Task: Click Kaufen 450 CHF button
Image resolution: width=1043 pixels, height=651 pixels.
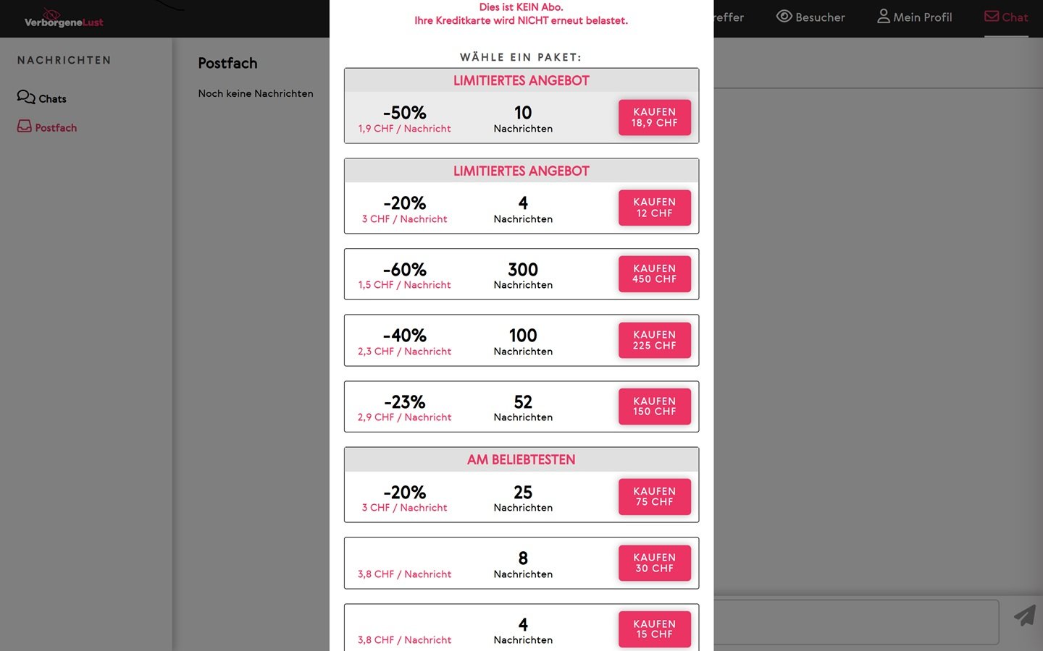Action: [x=654, y=273]
